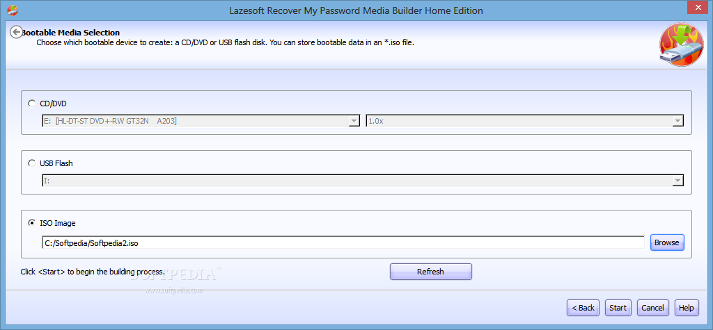The width and height of the screenshot is (713, 330).
Task: Click the ISO file path input field
Action: pos(343,242)
